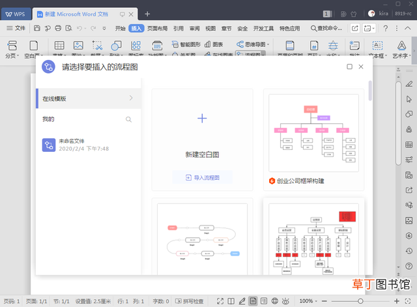417x307 pixels.
Task: Switch to the 插入 tab
Action: point(136,28)
